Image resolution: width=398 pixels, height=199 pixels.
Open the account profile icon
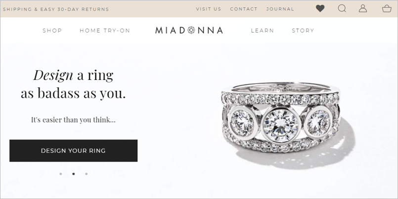363,8
